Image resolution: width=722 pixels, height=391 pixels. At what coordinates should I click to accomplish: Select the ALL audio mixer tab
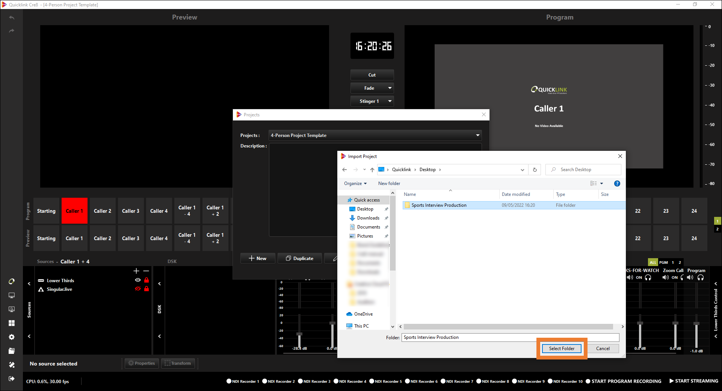pos(653,262)
